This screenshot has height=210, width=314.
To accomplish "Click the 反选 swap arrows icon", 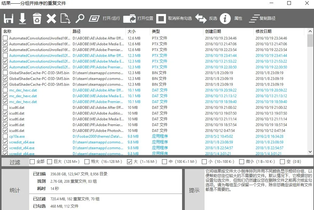I will pyautogui.click(x=201, y=19).
